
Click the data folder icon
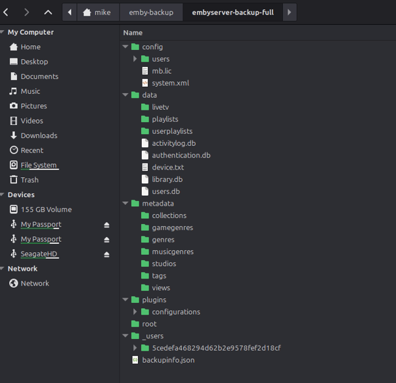pyautogui.click(x=135, y=95)
